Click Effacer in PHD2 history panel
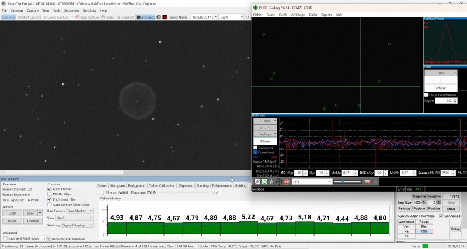 (265, 141)
